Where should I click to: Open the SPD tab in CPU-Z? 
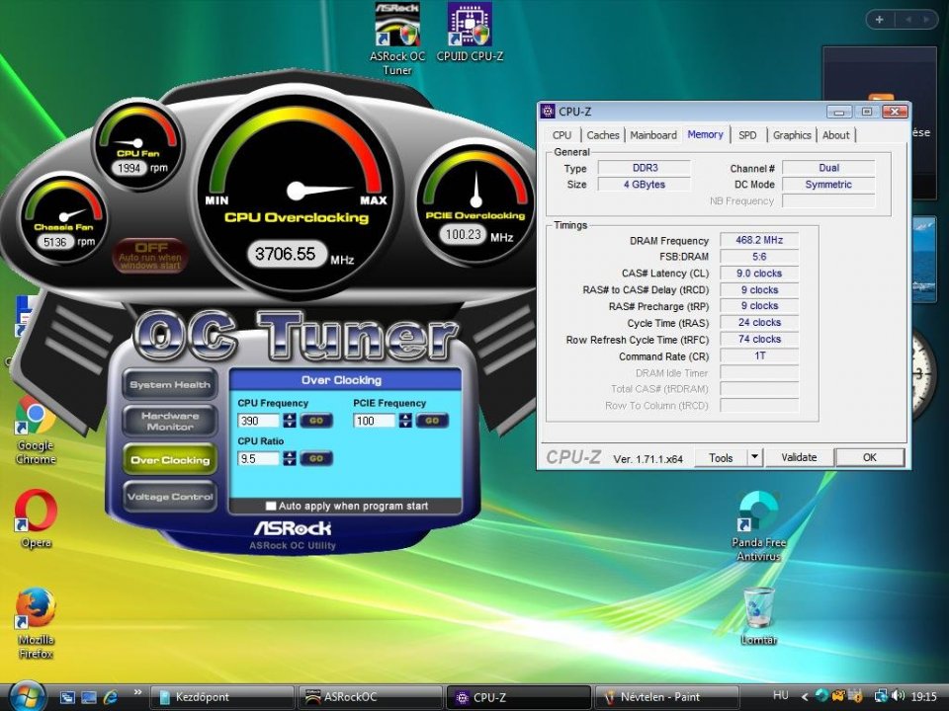(x=747, y=135)
